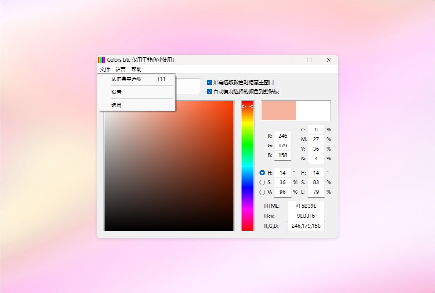This screenshot has height=293, width=435.
Task: Disable 屏幕选取颜色时隐藏主窗口 checkbox
Action: pos(210,82)
